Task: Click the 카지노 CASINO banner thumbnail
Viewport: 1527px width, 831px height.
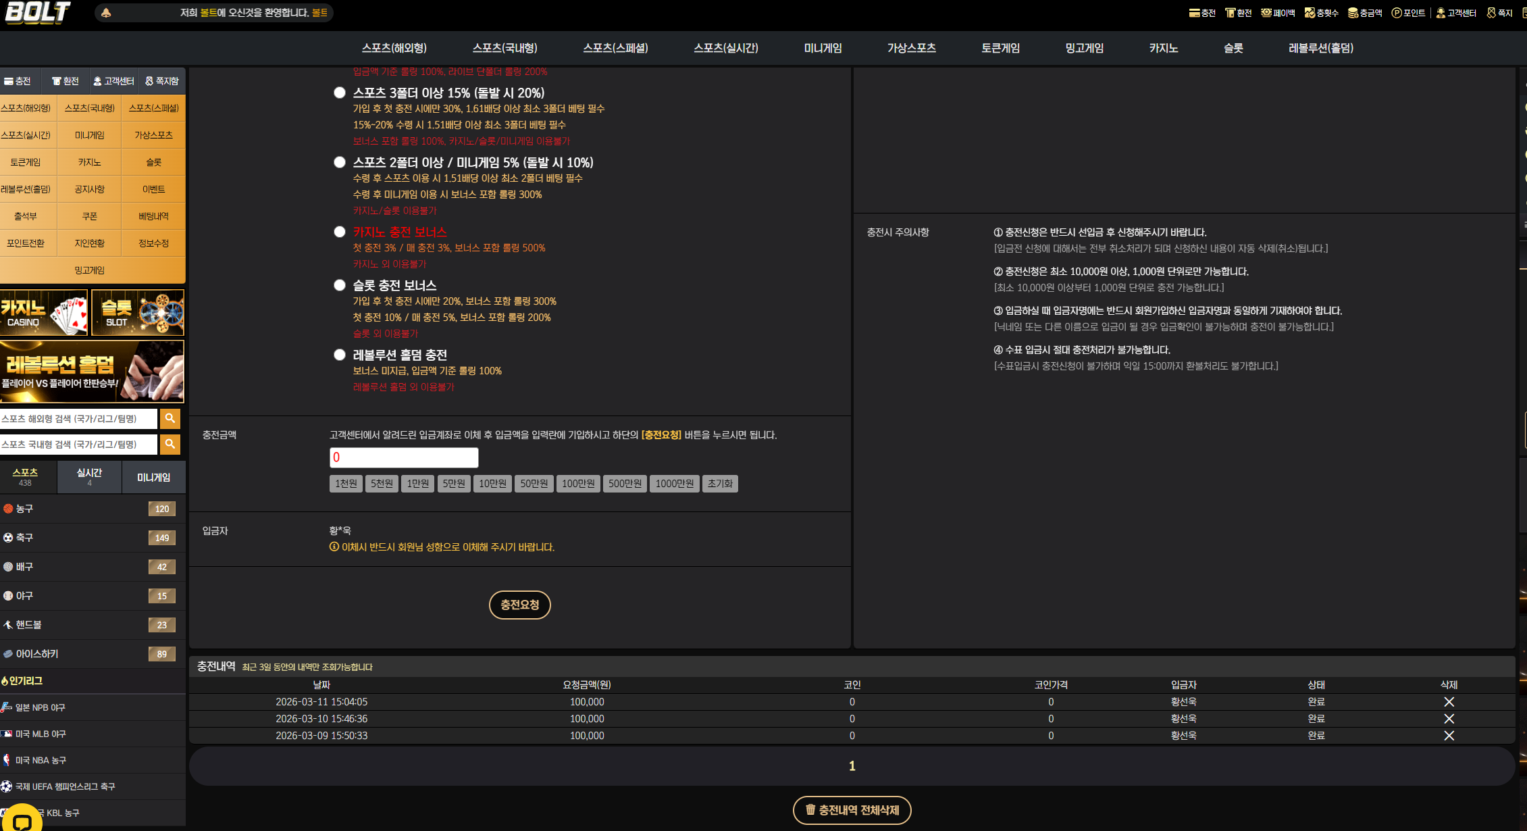Action: click(x=44, y=313)
